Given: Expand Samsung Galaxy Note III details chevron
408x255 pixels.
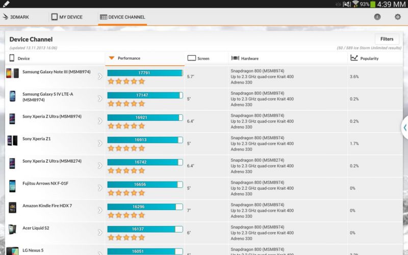Looking at the screenshot, I should tap(100, 76).
